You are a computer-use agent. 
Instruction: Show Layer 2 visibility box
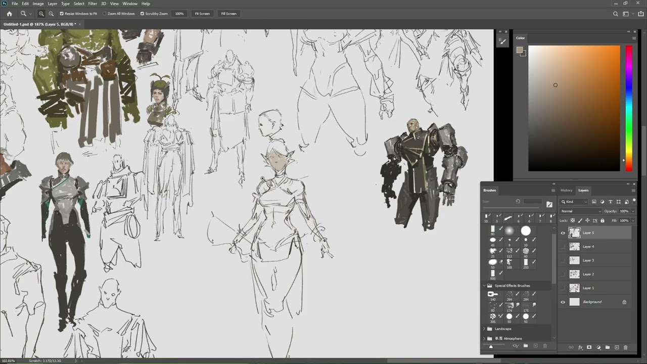[x=563, y=274]
